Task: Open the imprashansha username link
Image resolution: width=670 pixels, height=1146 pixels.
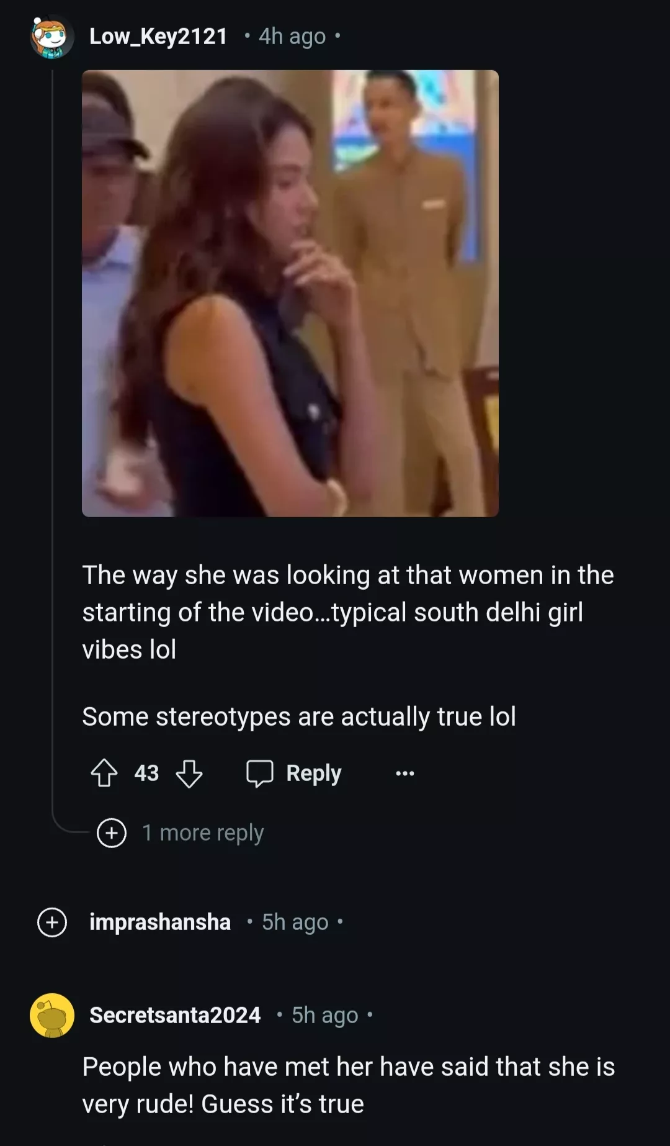Action: click(160, 923)
